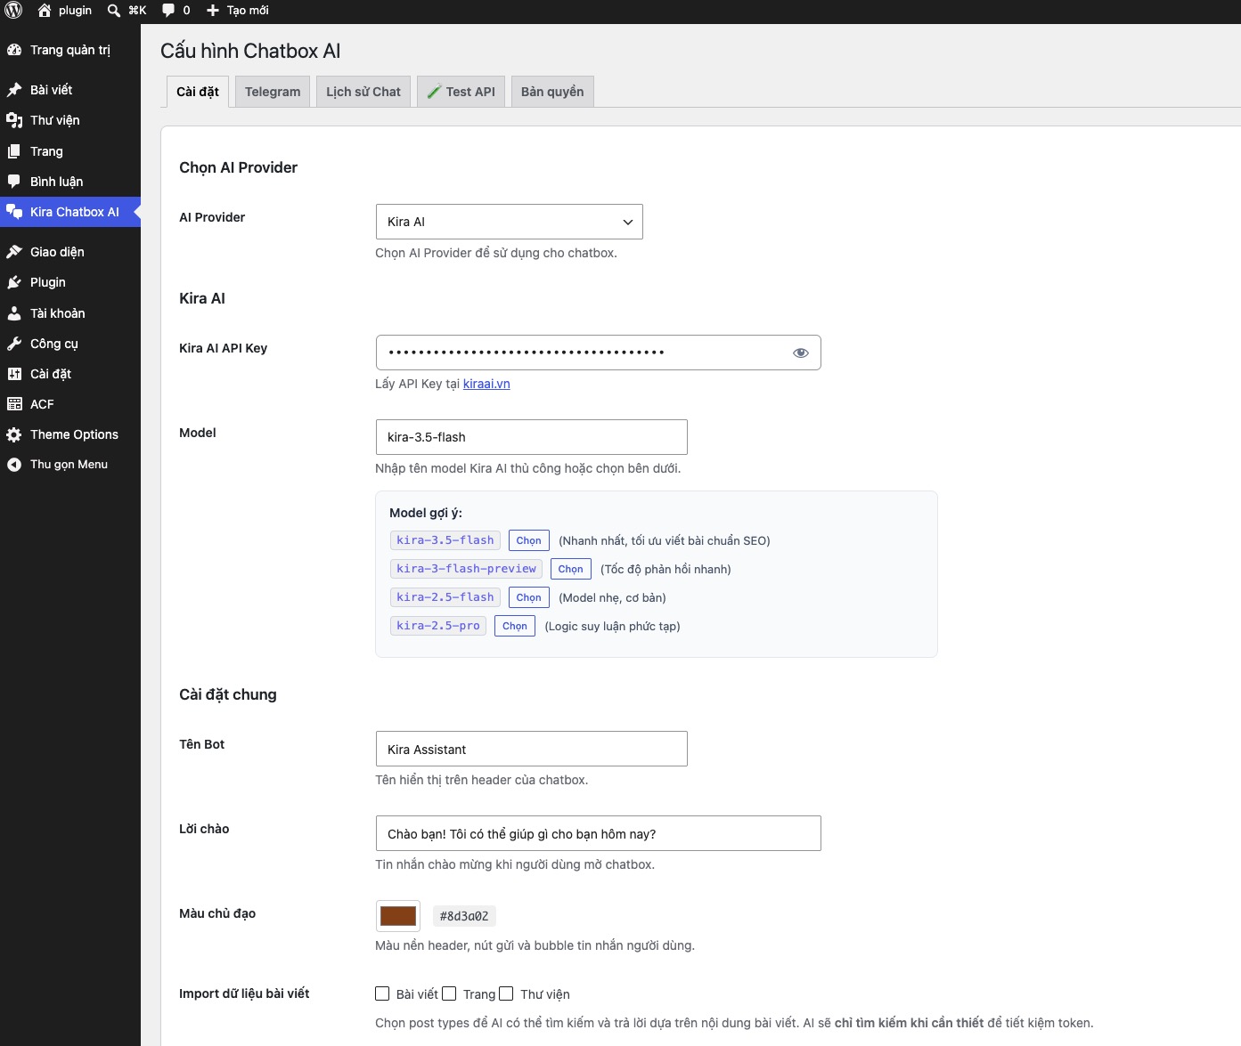Open the Màu chủ đạo color swatch
The width and height of the screenshot is (1241, 1046).
(398, 916)
